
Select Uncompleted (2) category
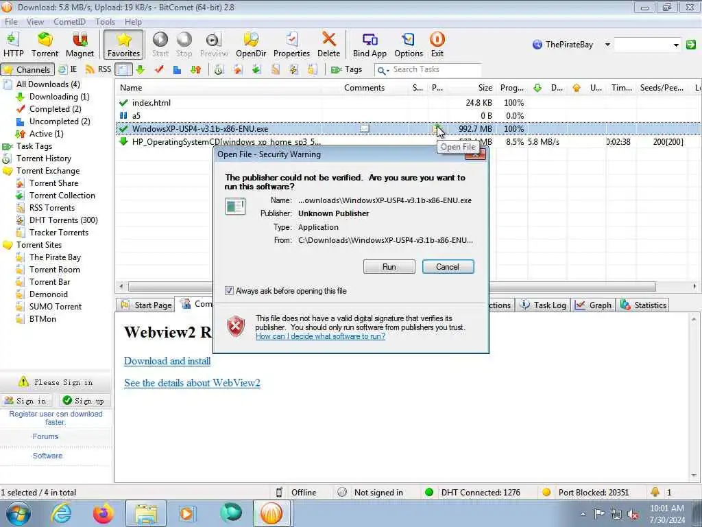pyautogui.click(x=60, y=121)
